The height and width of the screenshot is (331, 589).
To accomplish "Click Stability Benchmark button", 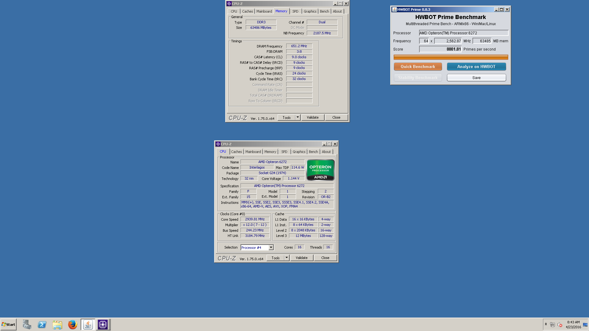I will click(x=418, y=78).
